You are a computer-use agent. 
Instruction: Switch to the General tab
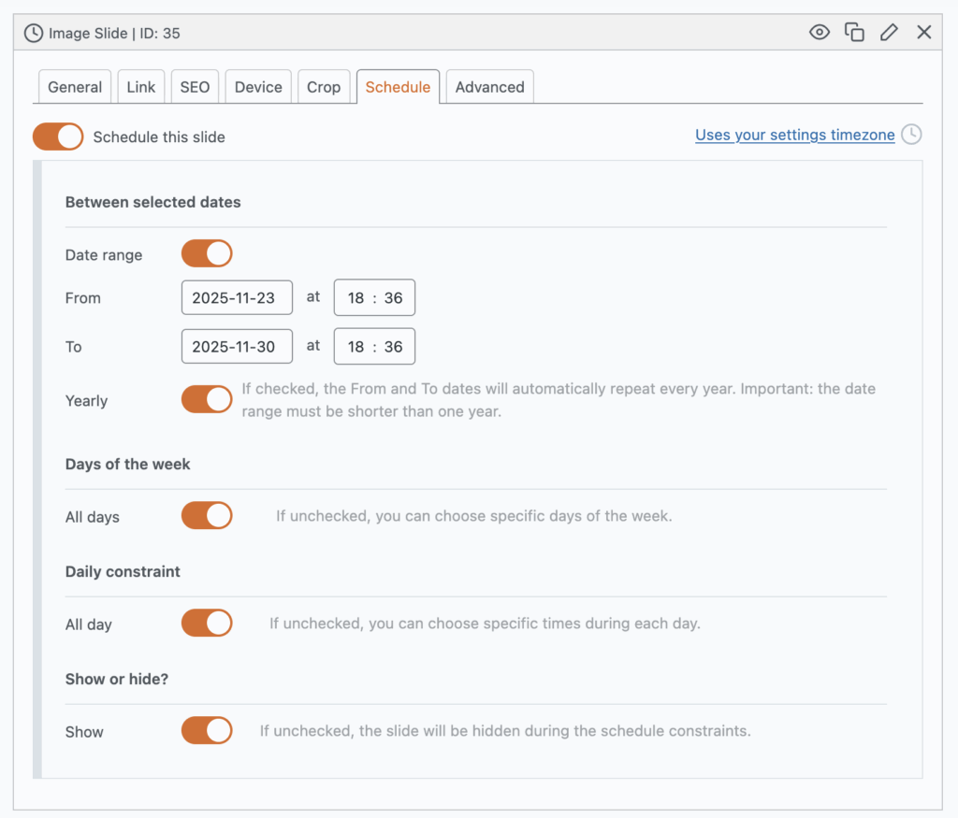(x=74, y=86)
